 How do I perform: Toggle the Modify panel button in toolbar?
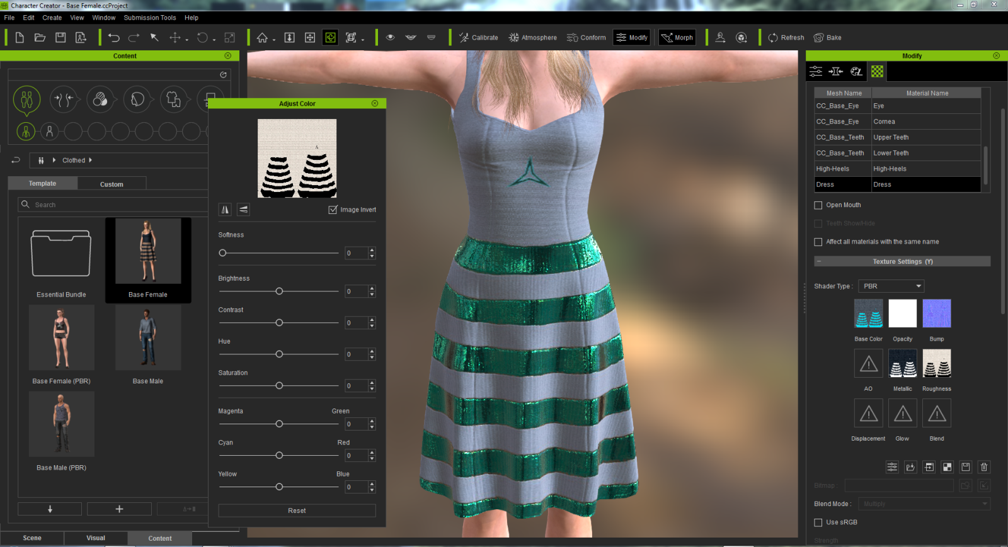[632, 38]
